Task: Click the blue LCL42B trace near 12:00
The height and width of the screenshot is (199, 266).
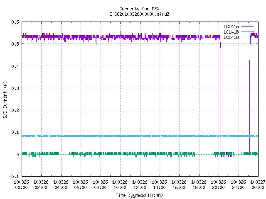Action: tap(140, 136)
